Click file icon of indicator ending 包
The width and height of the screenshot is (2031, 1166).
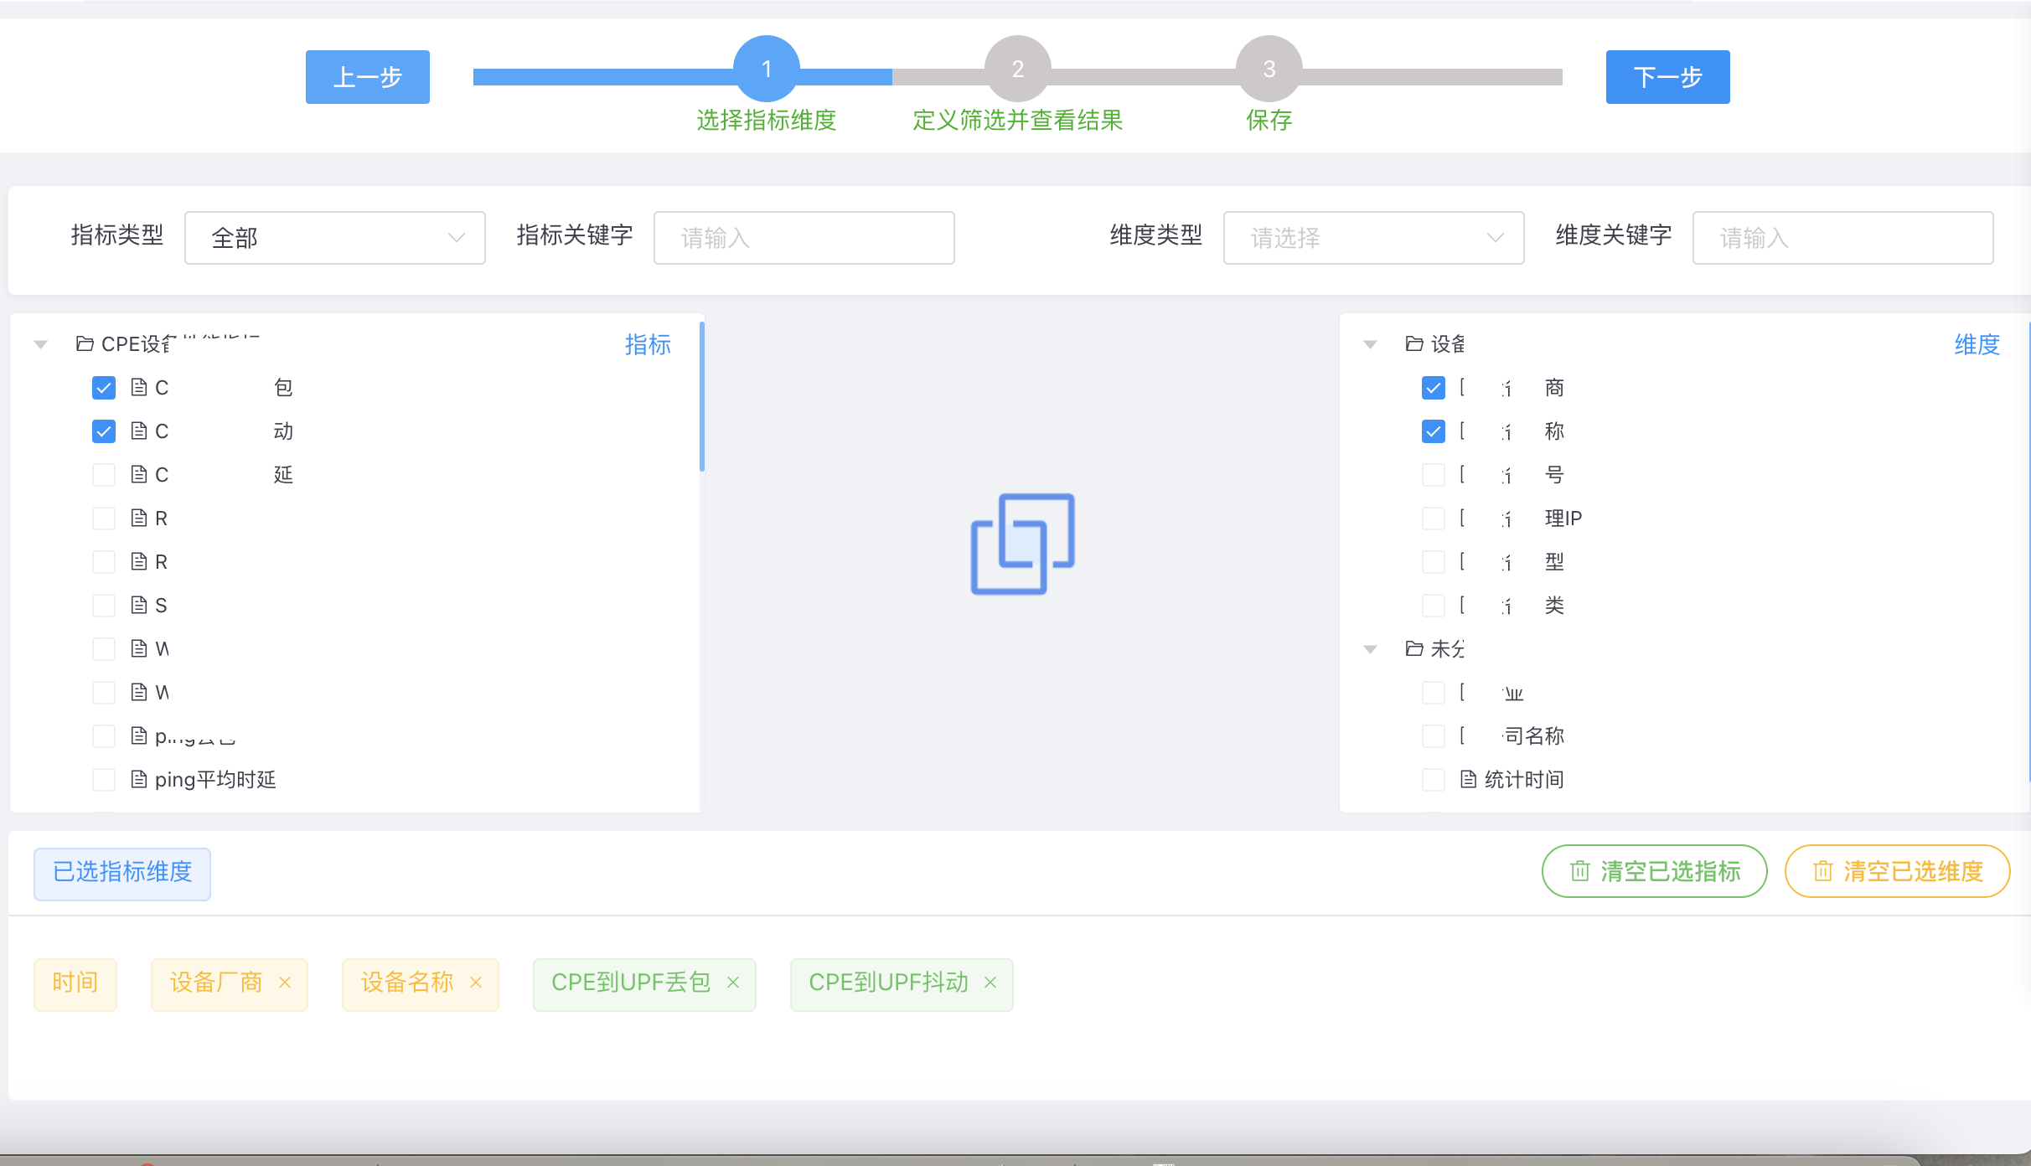coord(139,387)
